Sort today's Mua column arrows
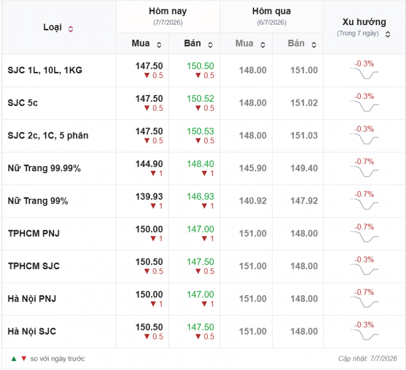This screenshot has height=370, width=406. [159, 45]
